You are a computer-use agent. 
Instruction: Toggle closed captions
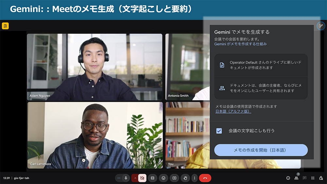pyautogui.click(x=153, y=178)
